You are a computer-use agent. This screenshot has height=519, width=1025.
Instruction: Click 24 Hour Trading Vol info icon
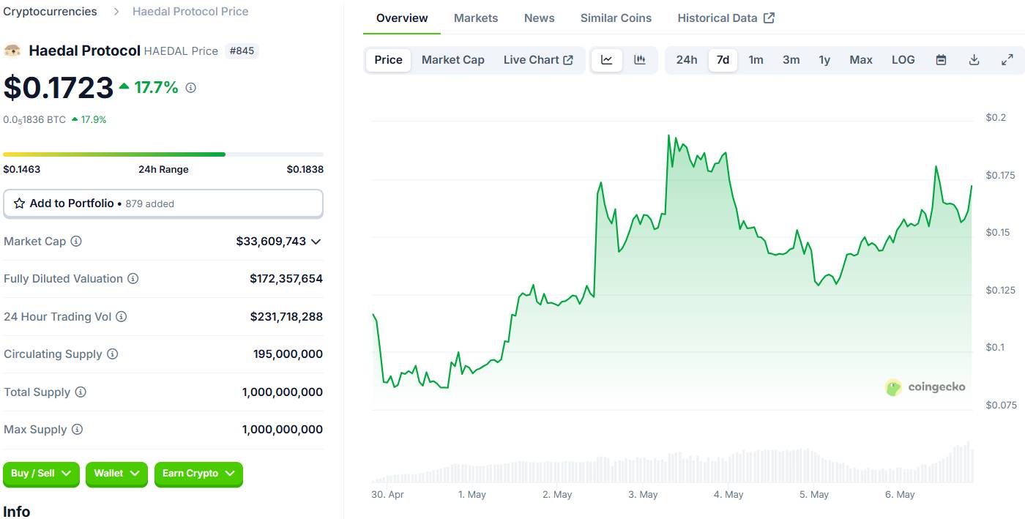[x=122, y=317]
